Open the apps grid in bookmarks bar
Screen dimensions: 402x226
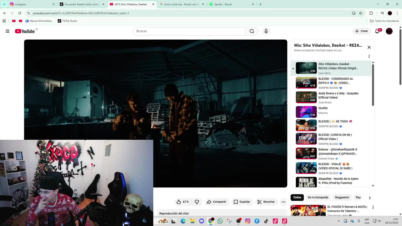point(4,21)
